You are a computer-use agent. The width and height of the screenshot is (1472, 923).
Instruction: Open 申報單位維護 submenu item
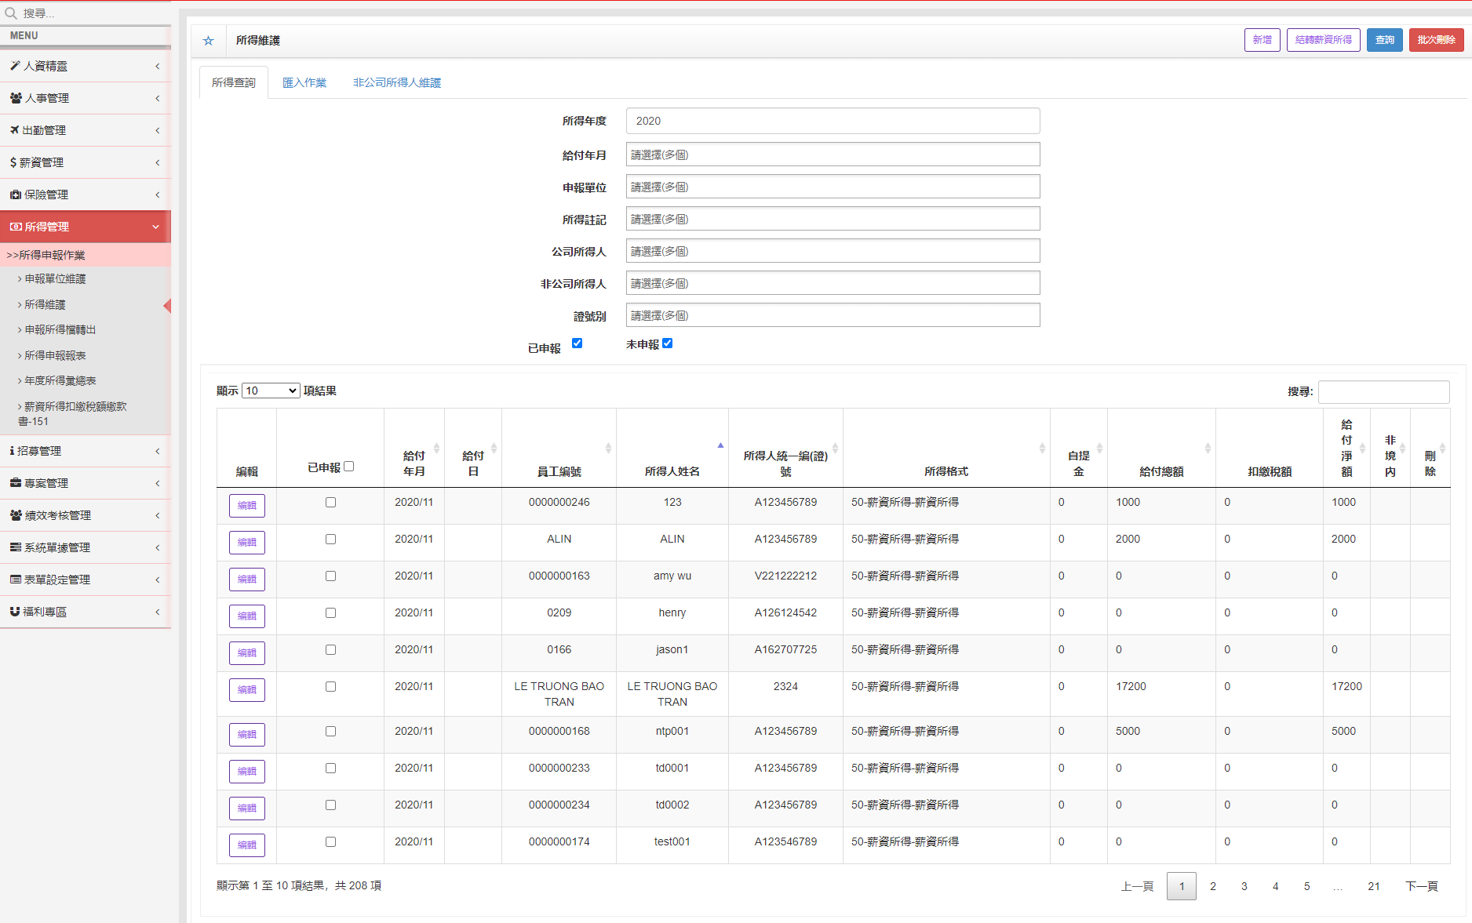coord(55,279)
